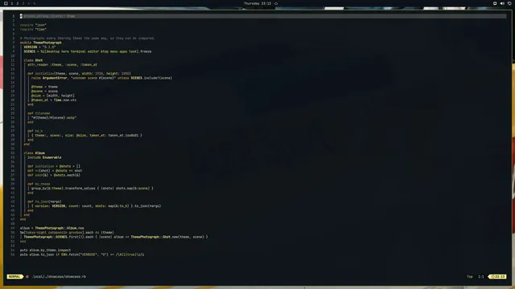Click the raise ArgumentError line
515x289 pixels.
[101, 78]
